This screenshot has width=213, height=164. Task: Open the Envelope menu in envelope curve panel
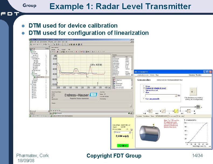(63, 50)
